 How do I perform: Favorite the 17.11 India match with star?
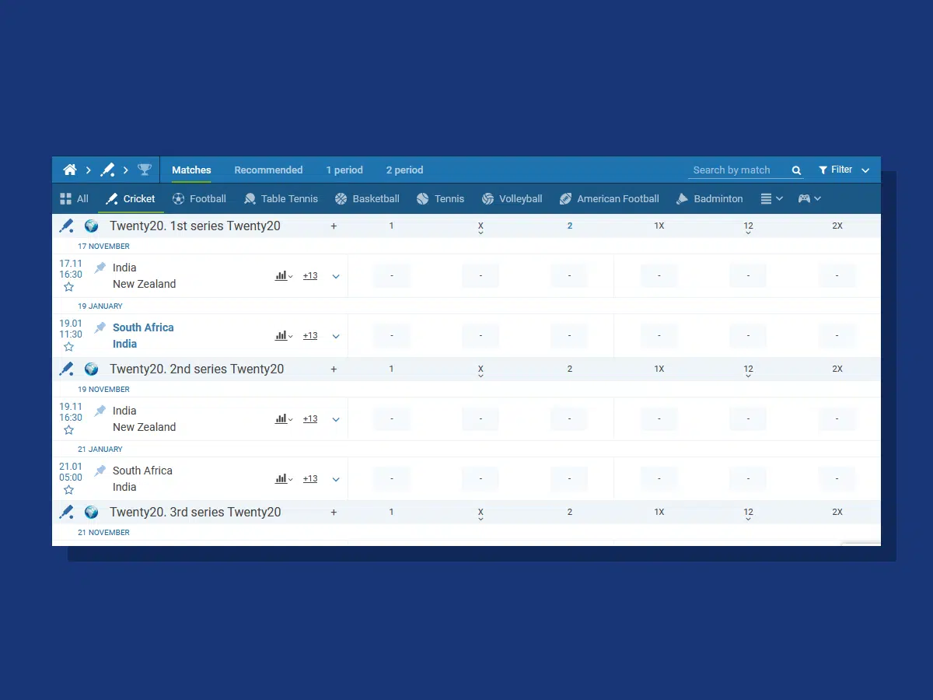[x=68, y=287]
